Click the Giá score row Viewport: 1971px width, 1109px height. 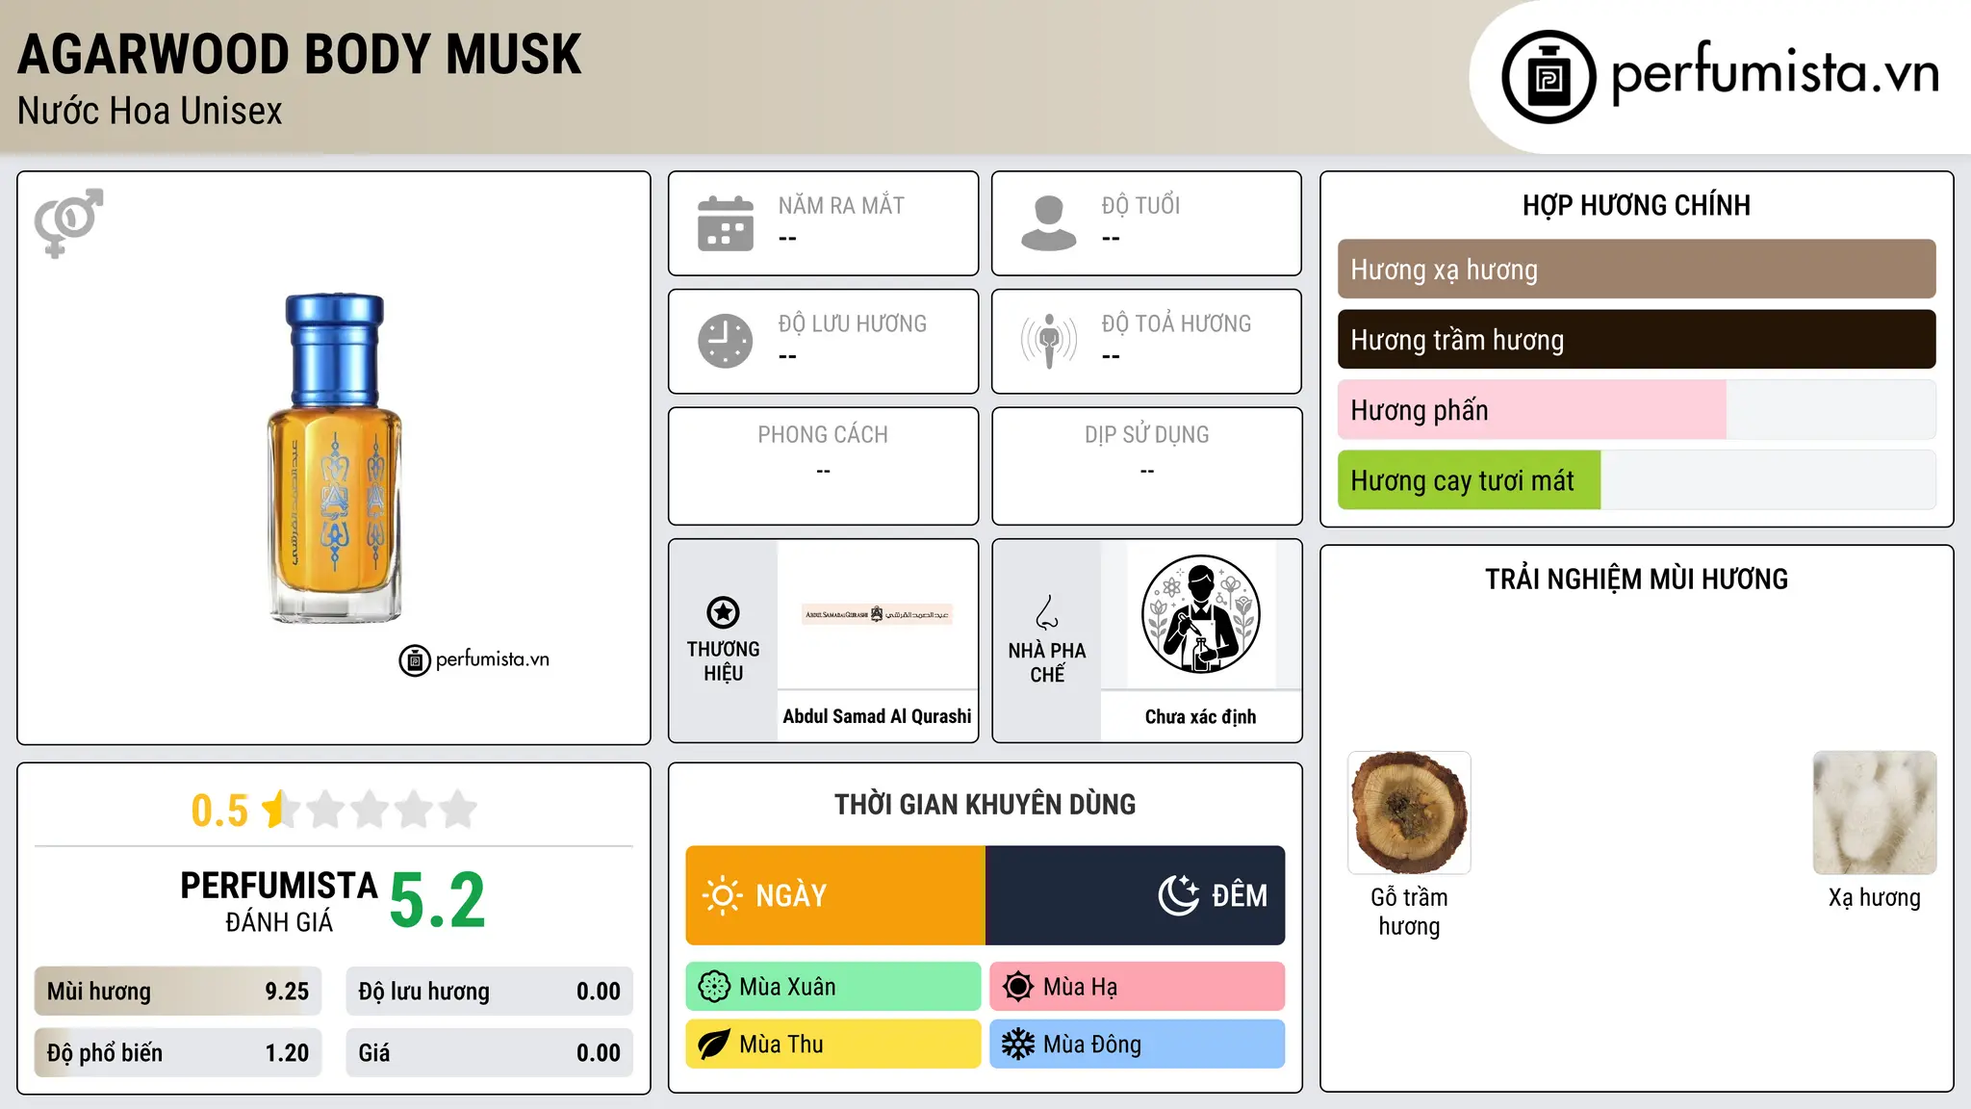[x=490, y=1053]
